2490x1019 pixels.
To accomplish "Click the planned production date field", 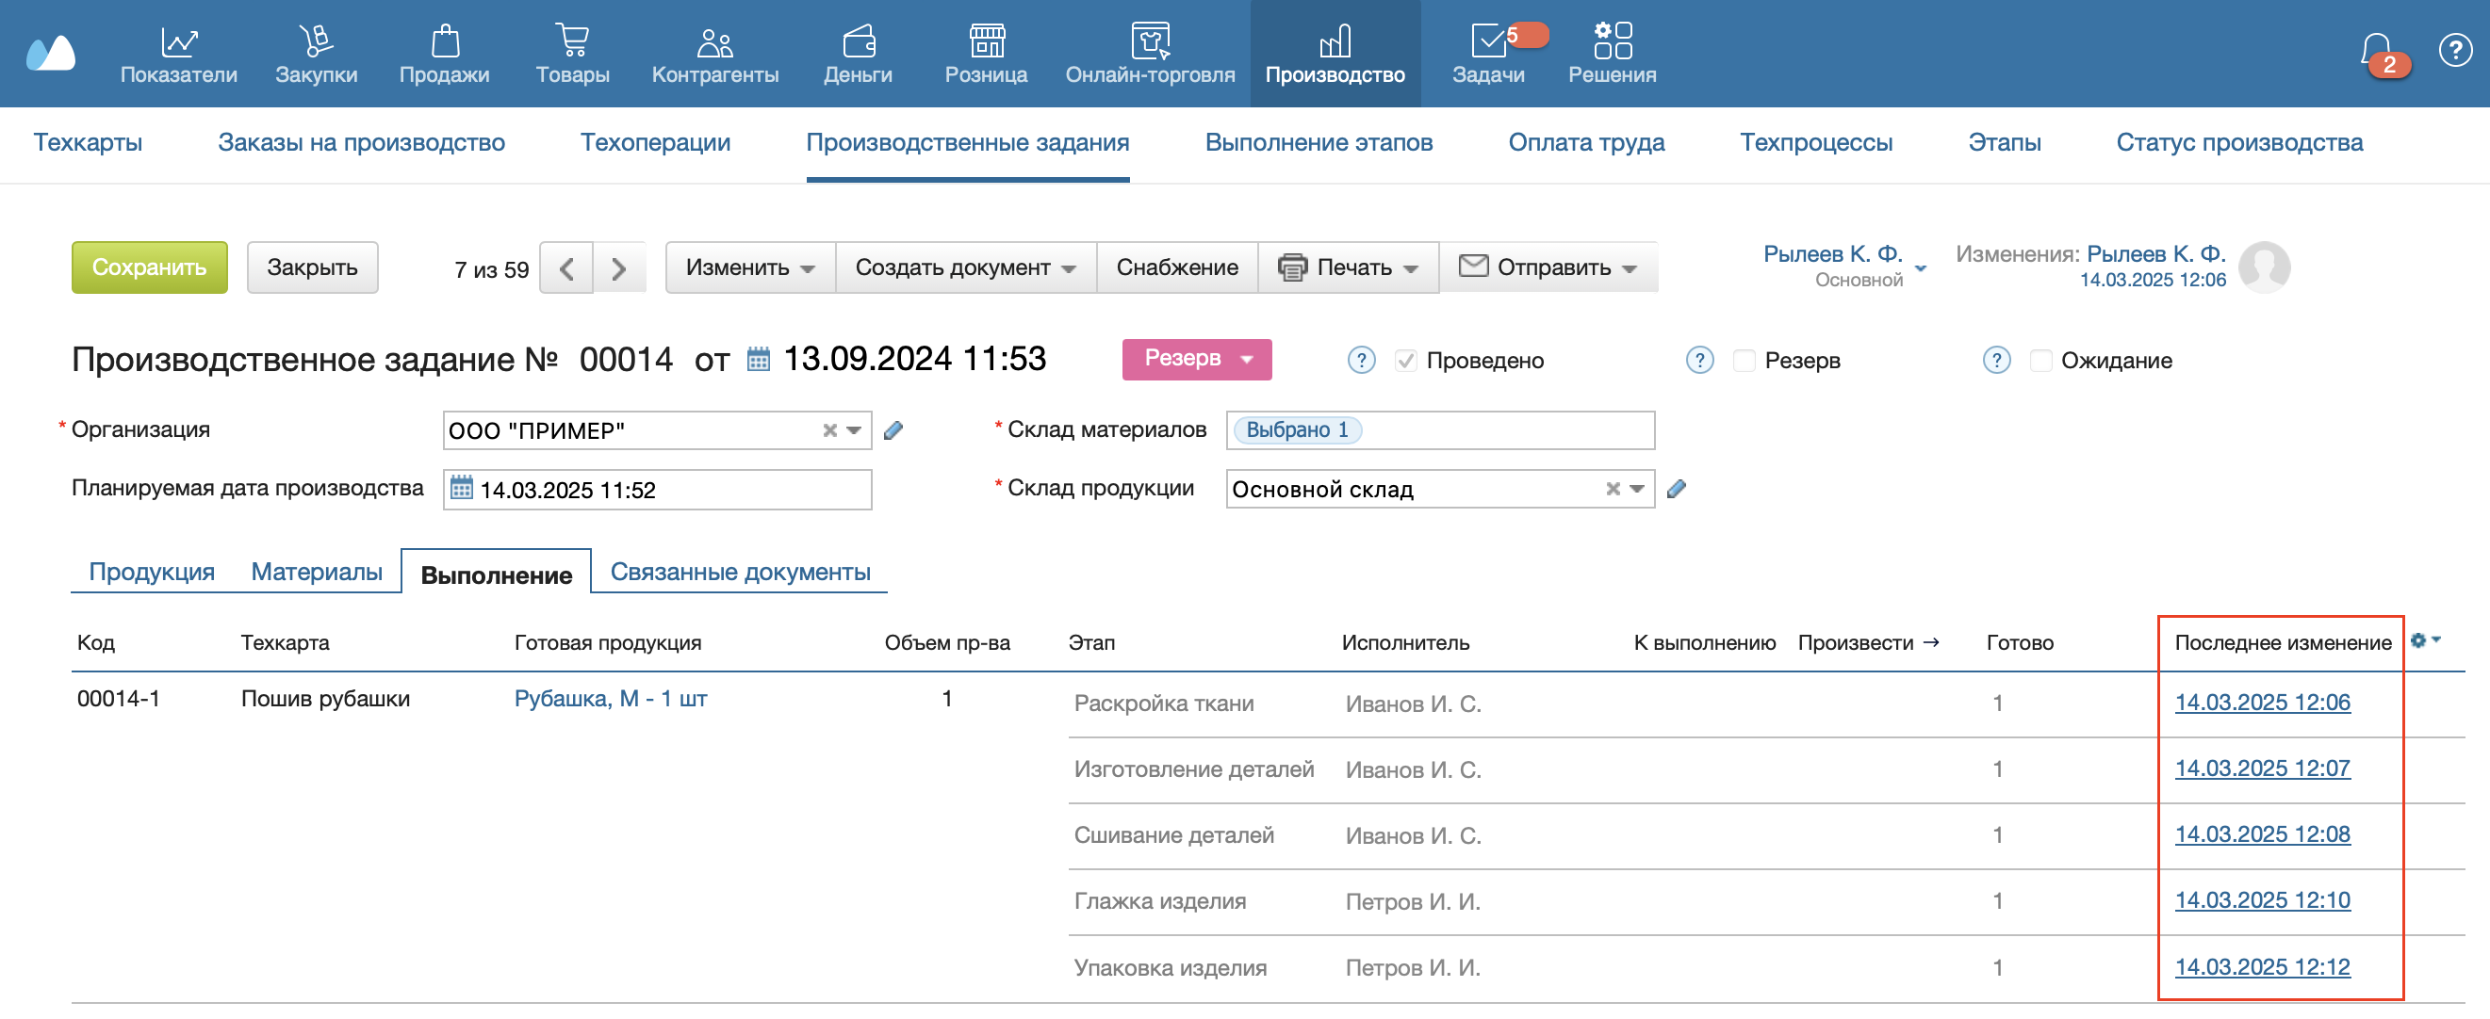I will [x=657, y=490].
